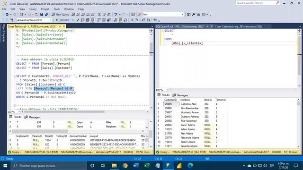Click the New Query button

click(60, 15)
